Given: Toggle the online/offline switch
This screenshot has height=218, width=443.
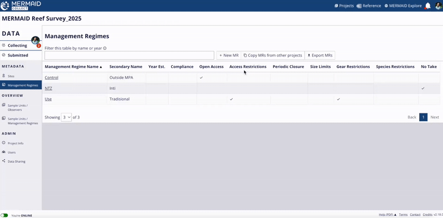Looking at the screenshot, I should [x=4, y=215].
